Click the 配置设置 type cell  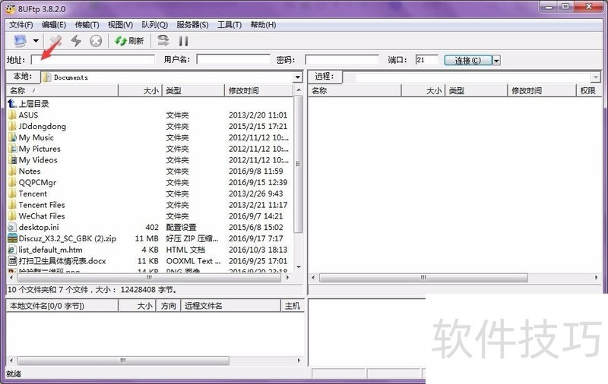click(181, 227)
